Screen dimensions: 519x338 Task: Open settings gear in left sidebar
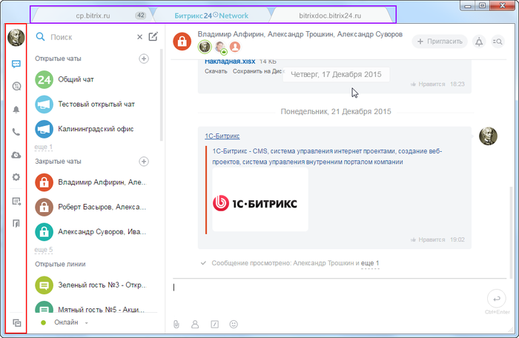[16, 177]
